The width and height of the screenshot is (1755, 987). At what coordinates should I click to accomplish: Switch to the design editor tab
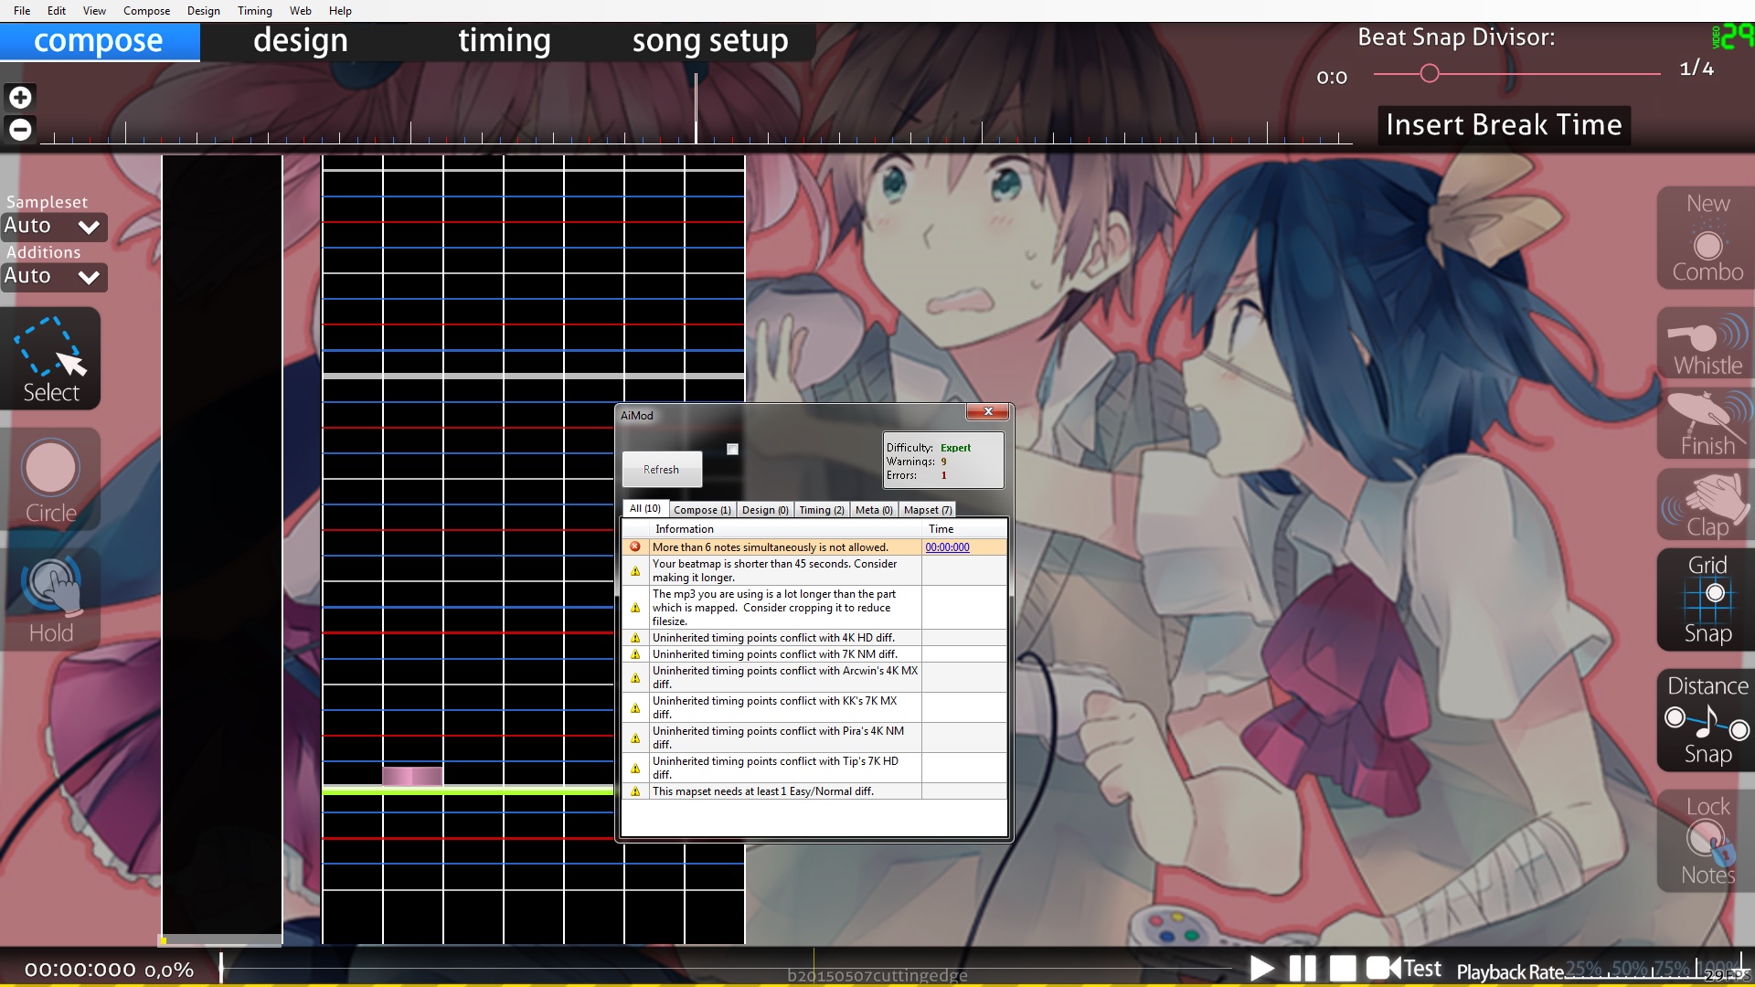pyautogui.click(x=301, y=41)
